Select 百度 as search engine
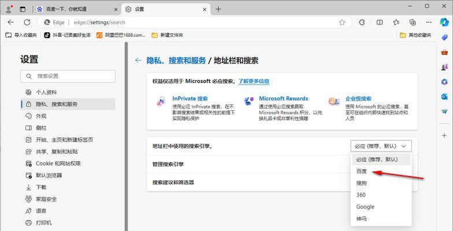This screenshot has height=231, width=453. pos(381,171)
